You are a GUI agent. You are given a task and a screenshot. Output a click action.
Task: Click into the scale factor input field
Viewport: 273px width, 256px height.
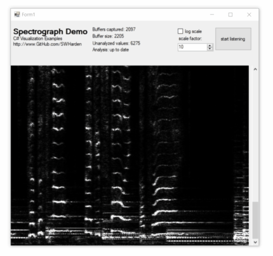tap(192, 47)
